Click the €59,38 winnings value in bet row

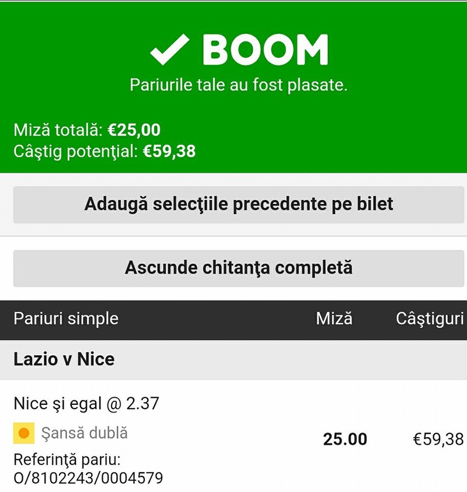pyautogui.click(x=438, y=439)
